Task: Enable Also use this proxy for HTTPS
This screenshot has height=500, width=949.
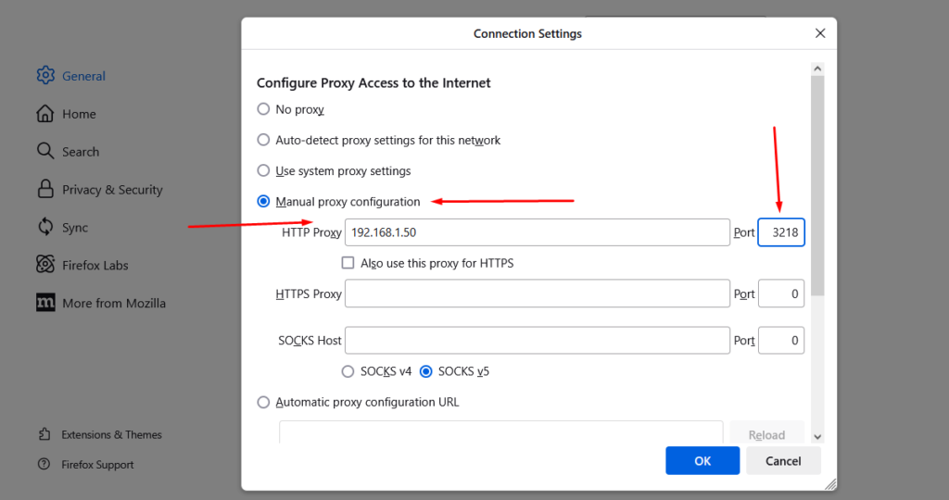Action: [x=348, y=263]
